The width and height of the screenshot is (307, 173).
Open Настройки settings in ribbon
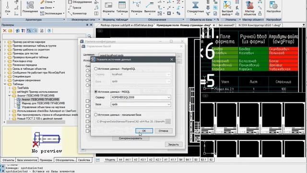tap(273, 8)
